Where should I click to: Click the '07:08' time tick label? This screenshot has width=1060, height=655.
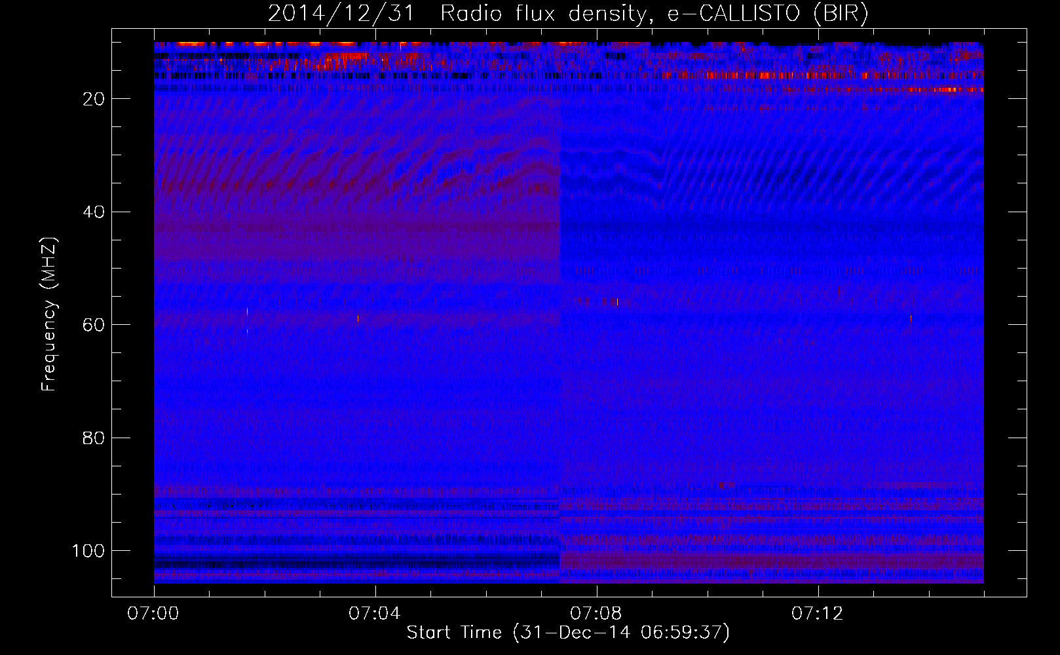[x=596, y=614]
